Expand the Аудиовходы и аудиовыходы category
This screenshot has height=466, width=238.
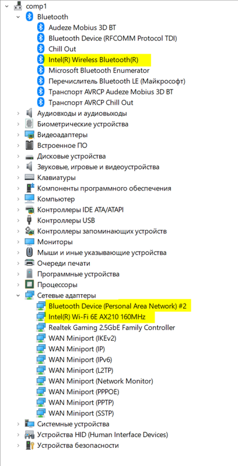[x=19, y=113]
